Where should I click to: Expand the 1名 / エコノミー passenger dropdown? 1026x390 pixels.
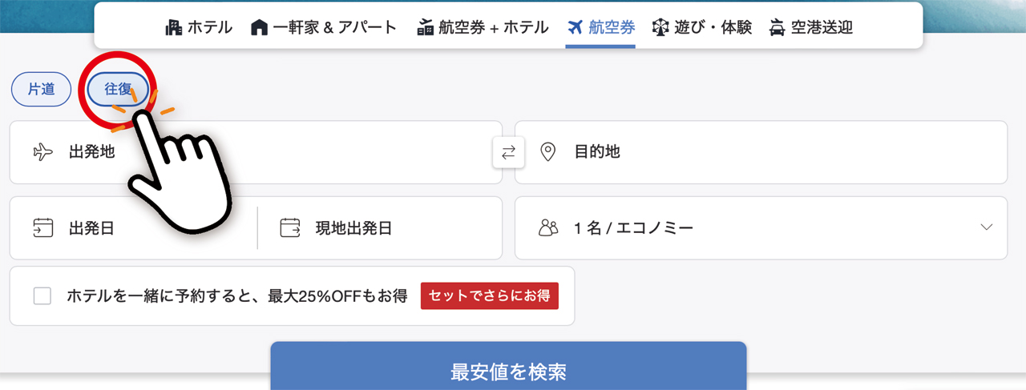(633, 228)
